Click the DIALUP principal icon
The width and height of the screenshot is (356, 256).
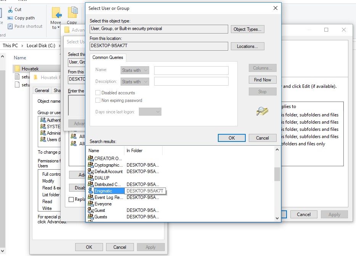click(x=90, y=178)
